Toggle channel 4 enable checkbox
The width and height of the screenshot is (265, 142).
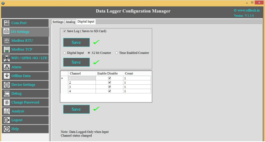coord(109,91)
